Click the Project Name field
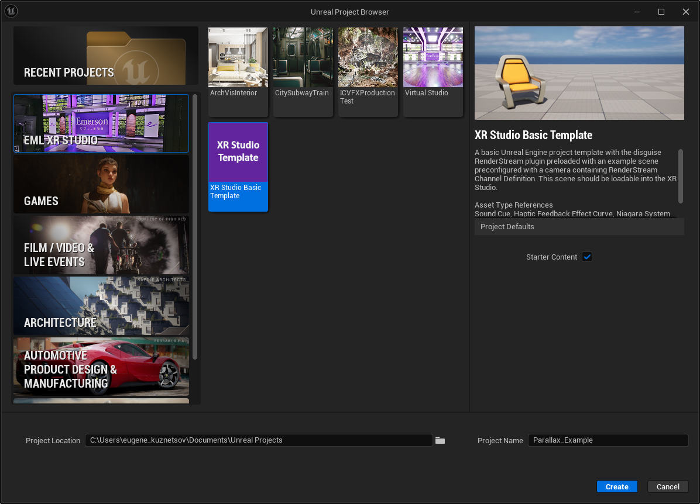Image resolution: width=700 pixels, height=504 pixels. [x=608, y=440]
